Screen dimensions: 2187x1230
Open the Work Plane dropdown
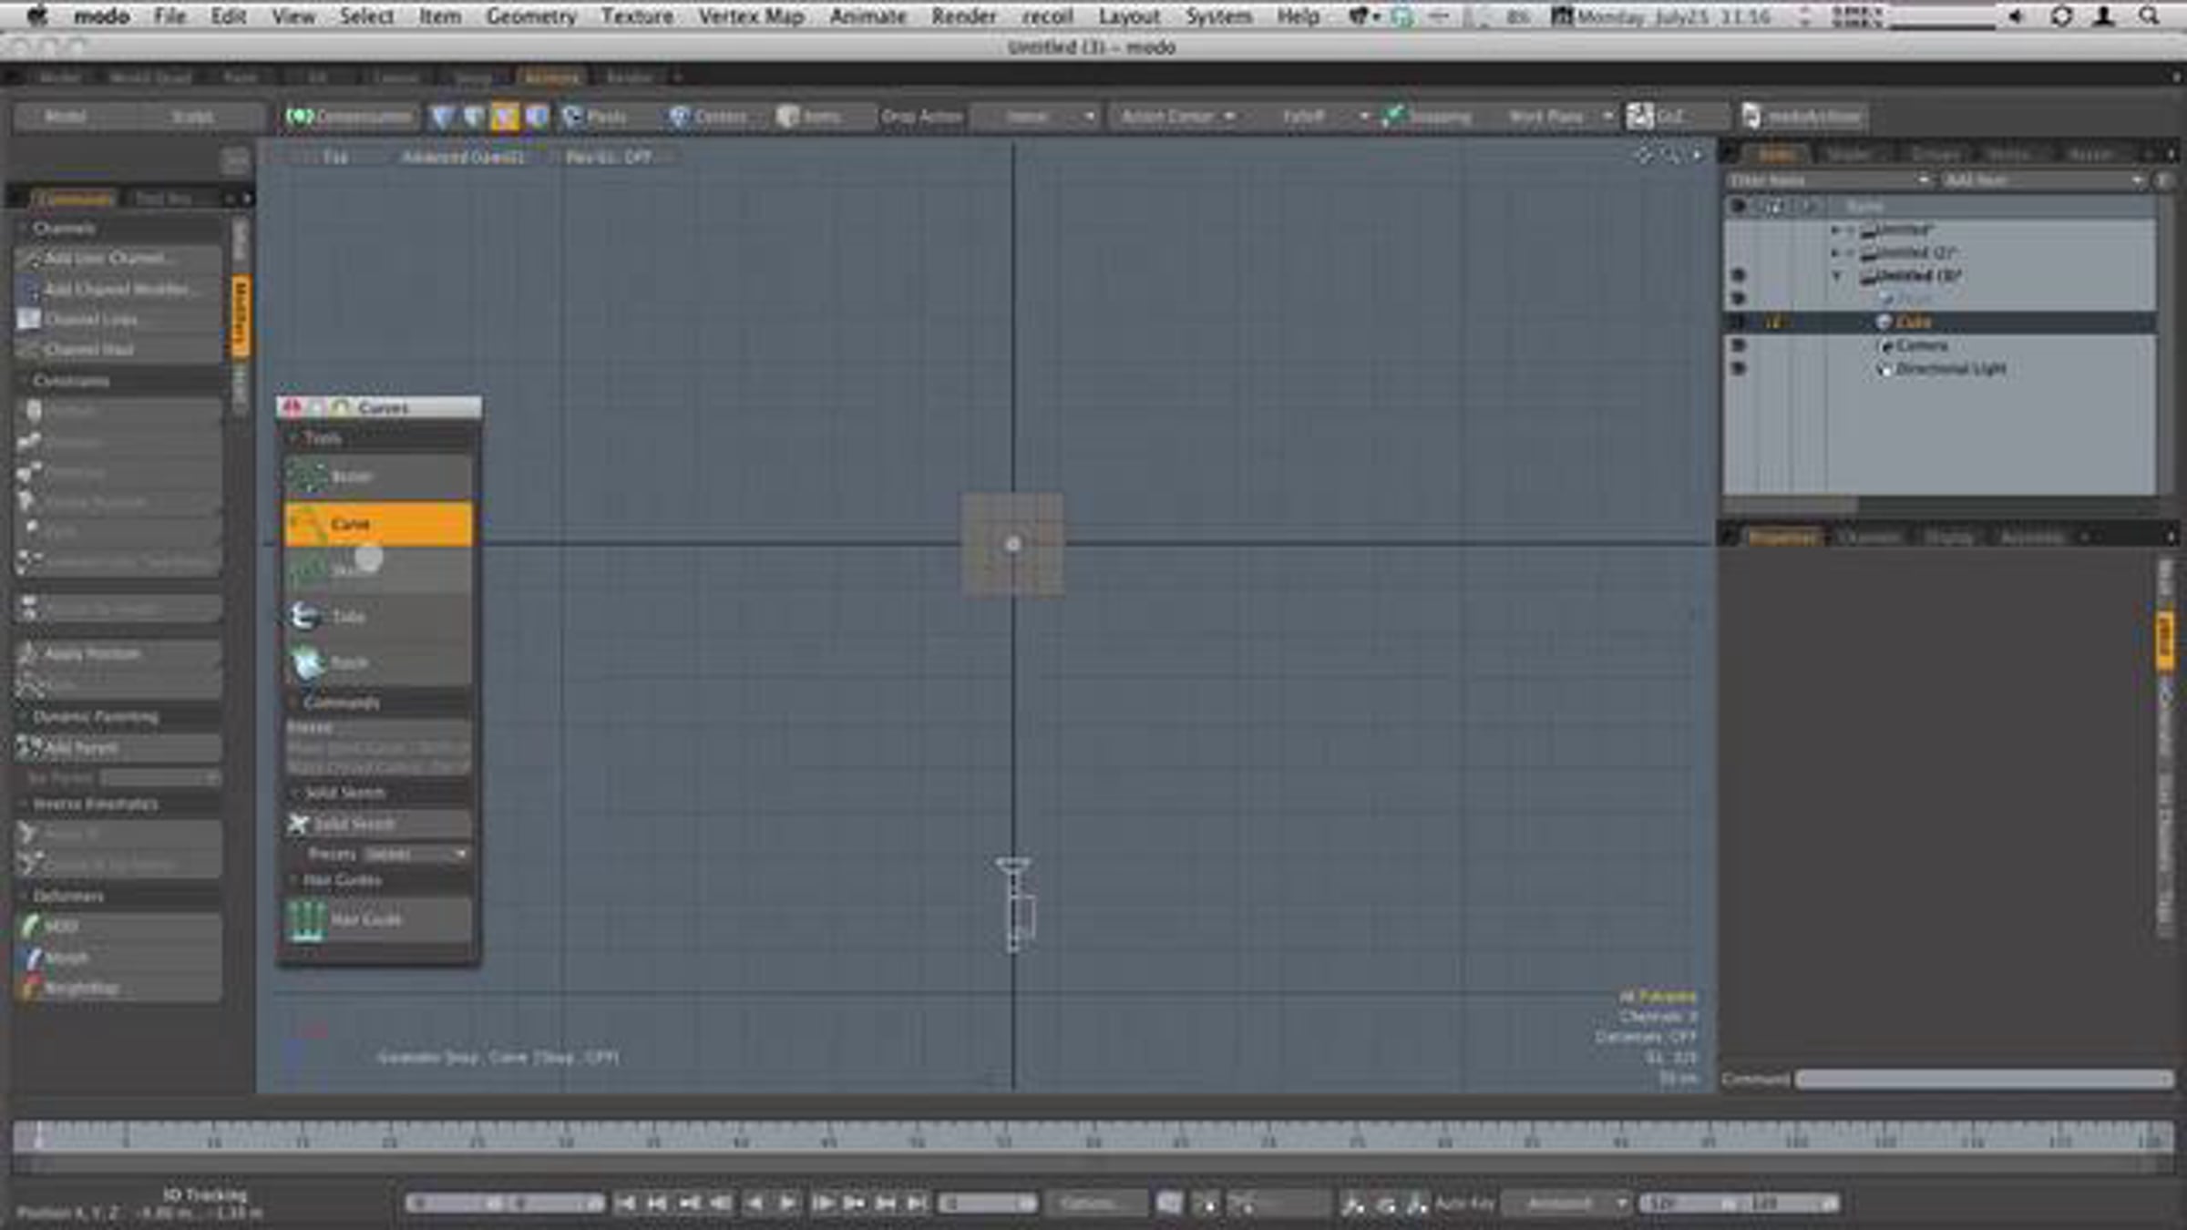[x=1556, y=117]
